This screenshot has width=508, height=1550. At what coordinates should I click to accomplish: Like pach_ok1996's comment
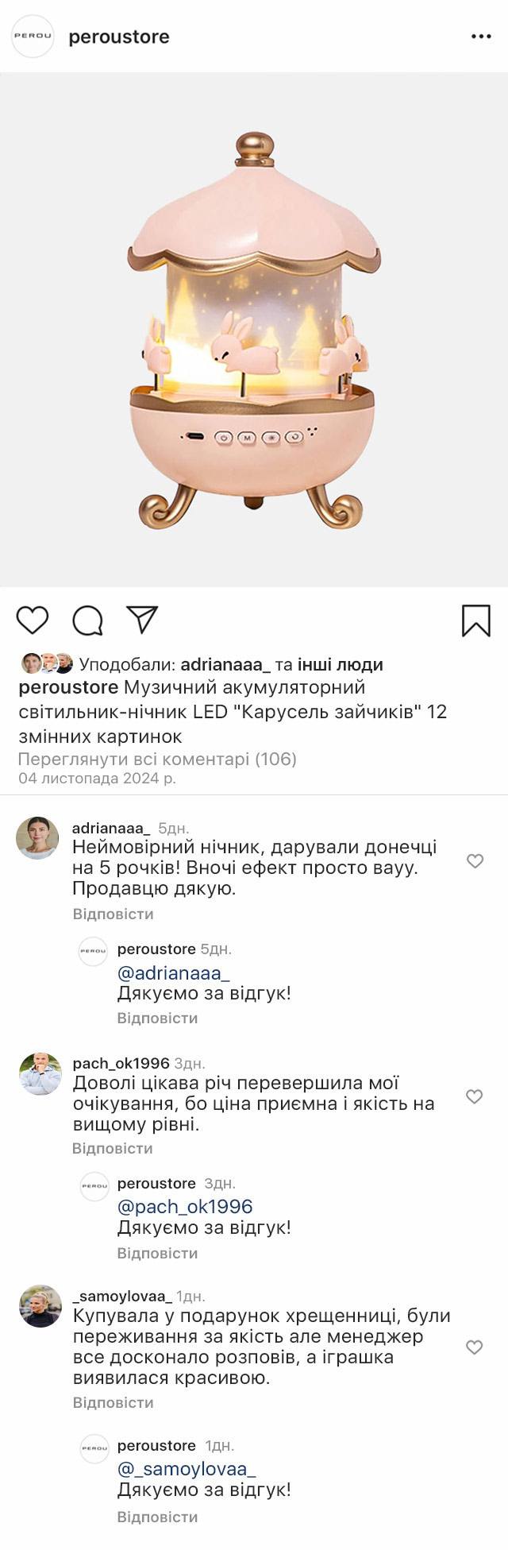tap(474, 1096)
